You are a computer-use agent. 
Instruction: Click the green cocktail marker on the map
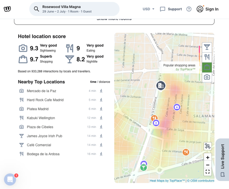143,168
